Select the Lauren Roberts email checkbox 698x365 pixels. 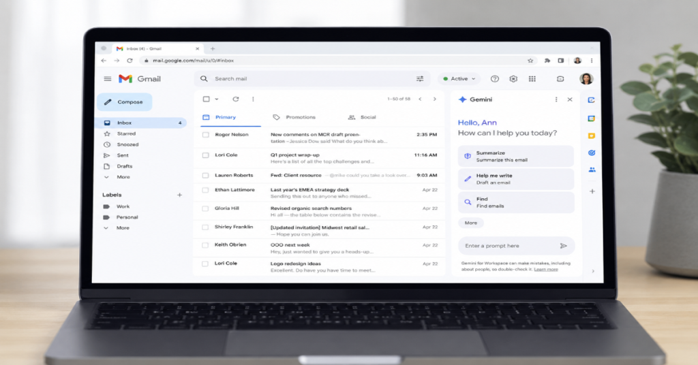coord(206,175)
